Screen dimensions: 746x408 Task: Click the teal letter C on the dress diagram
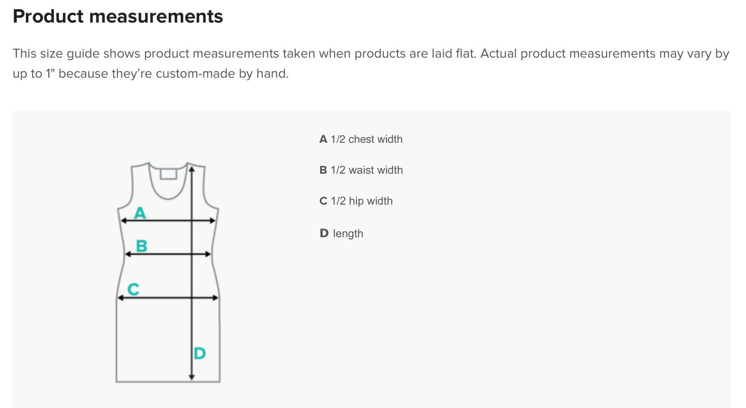click(x=133, y=289)
